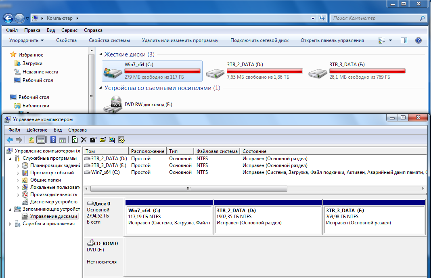Click the open folder icon in toolbar
Screen dimensions: 431x278
103,140
